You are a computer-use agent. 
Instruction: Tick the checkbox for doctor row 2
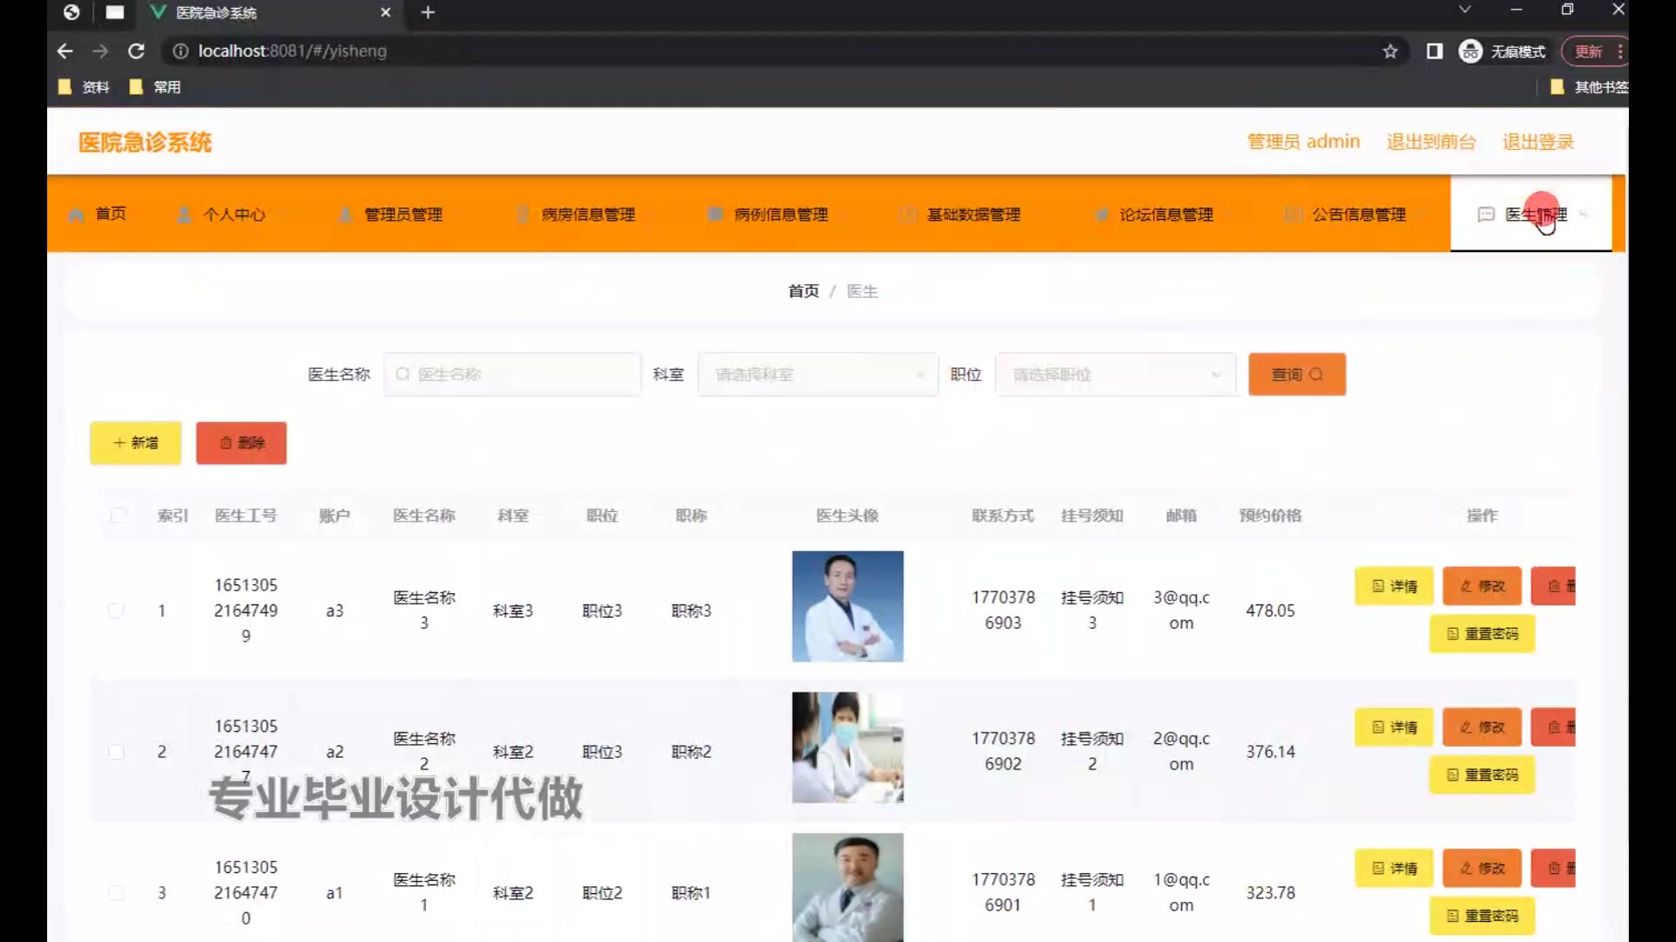[116, 752]
